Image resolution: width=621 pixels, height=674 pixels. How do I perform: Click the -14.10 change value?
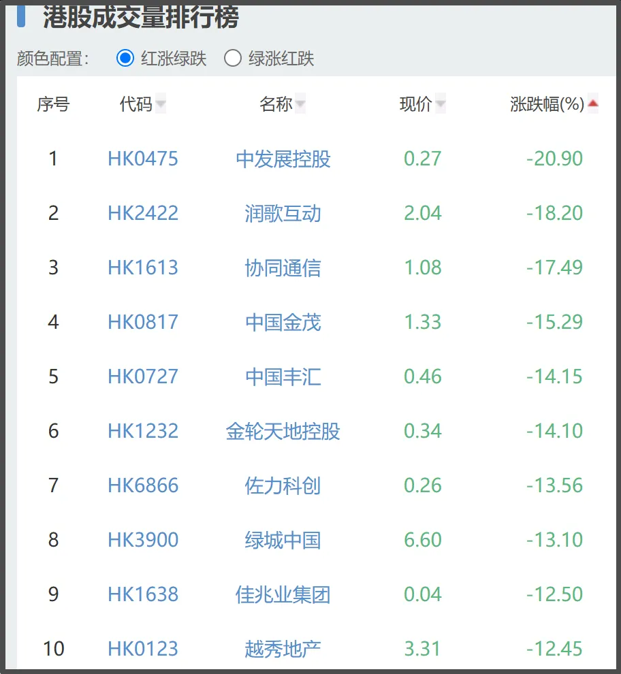click(555, 431)
